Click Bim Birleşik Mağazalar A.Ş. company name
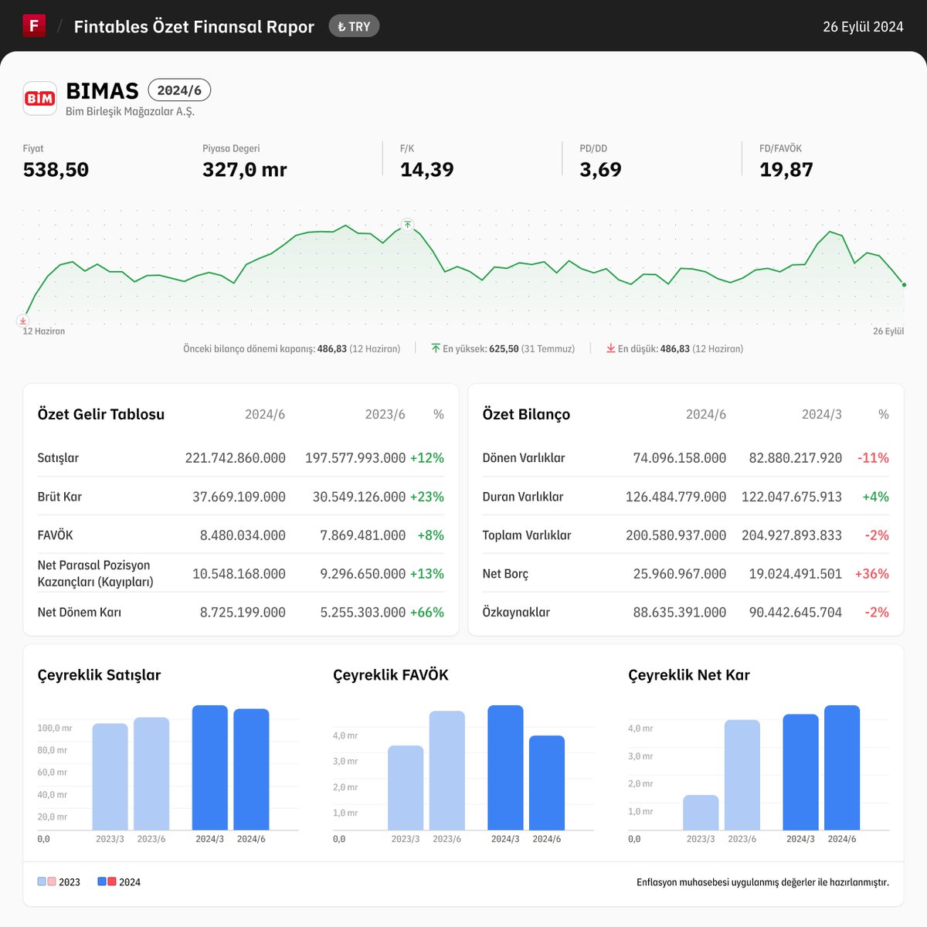The image size is (927, 927). [x=130, y=111]
